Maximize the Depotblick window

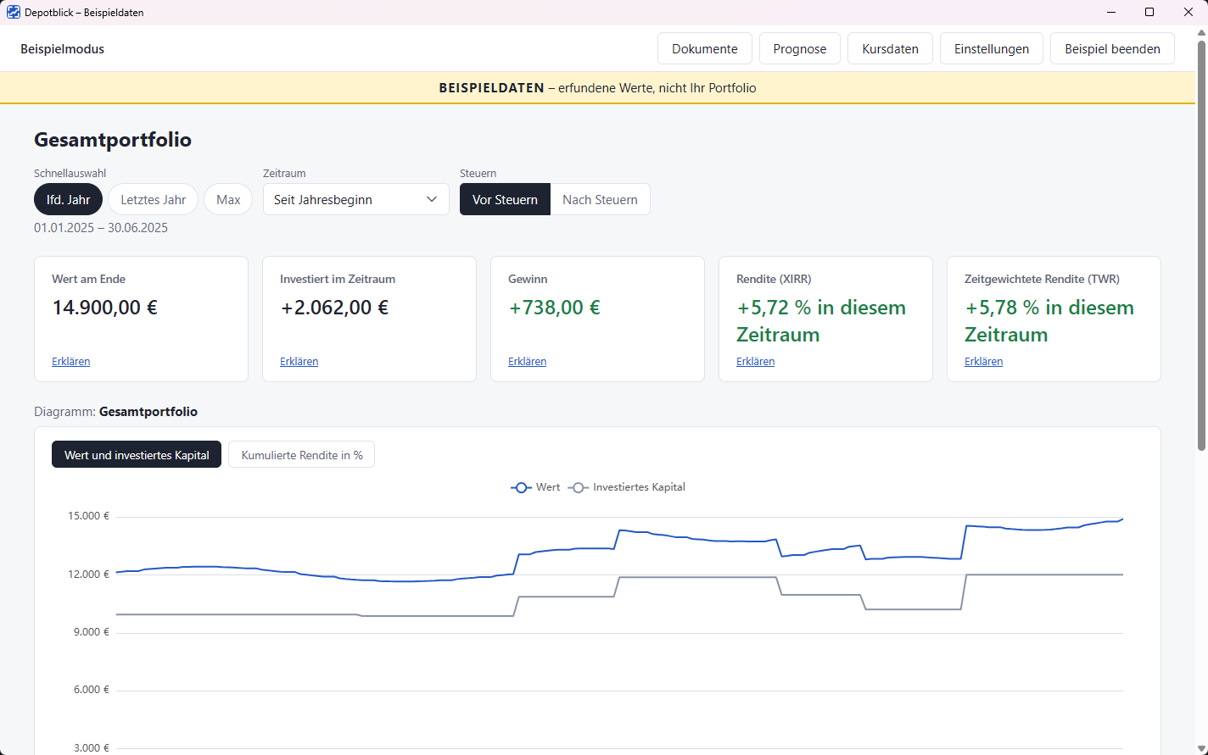click(1149, 12)
